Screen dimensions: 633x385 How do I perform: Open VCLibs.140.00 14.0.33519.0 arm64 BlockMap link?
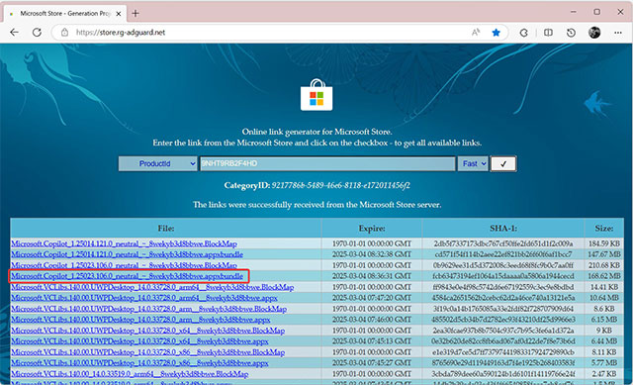[130, 374]
